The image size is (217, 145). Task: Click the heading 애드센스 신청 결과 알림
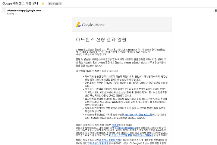[x=101, y=40]
